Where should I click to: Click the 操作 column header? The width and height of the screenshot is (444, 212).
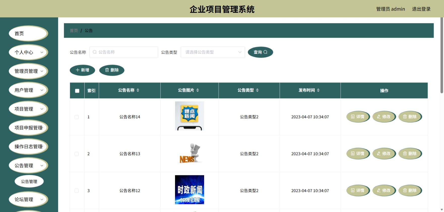pos(384,90)
